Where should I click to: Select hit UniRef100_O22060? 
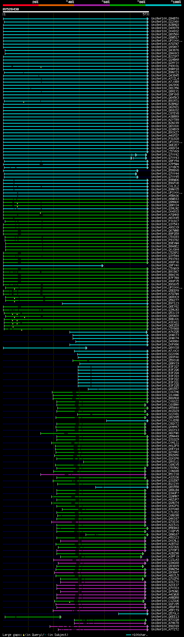pyautogui.click(x=165, y=22)
